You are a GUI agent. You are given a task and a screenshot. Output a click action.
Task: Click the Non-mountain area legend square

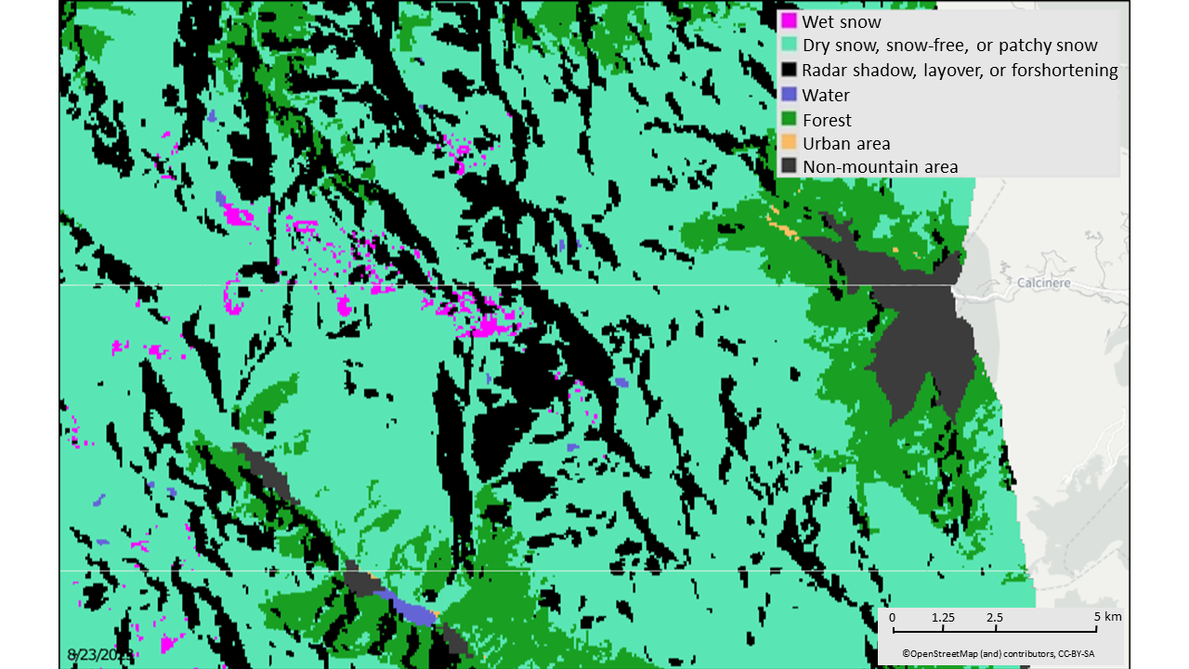tap(788, 166)
